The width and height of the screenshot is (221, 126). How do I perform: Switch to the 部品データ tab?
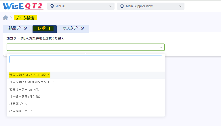(18, 28)
